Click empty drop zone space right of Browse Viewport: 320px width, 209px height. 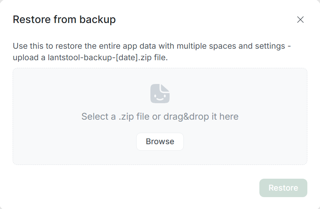[246, 142]
